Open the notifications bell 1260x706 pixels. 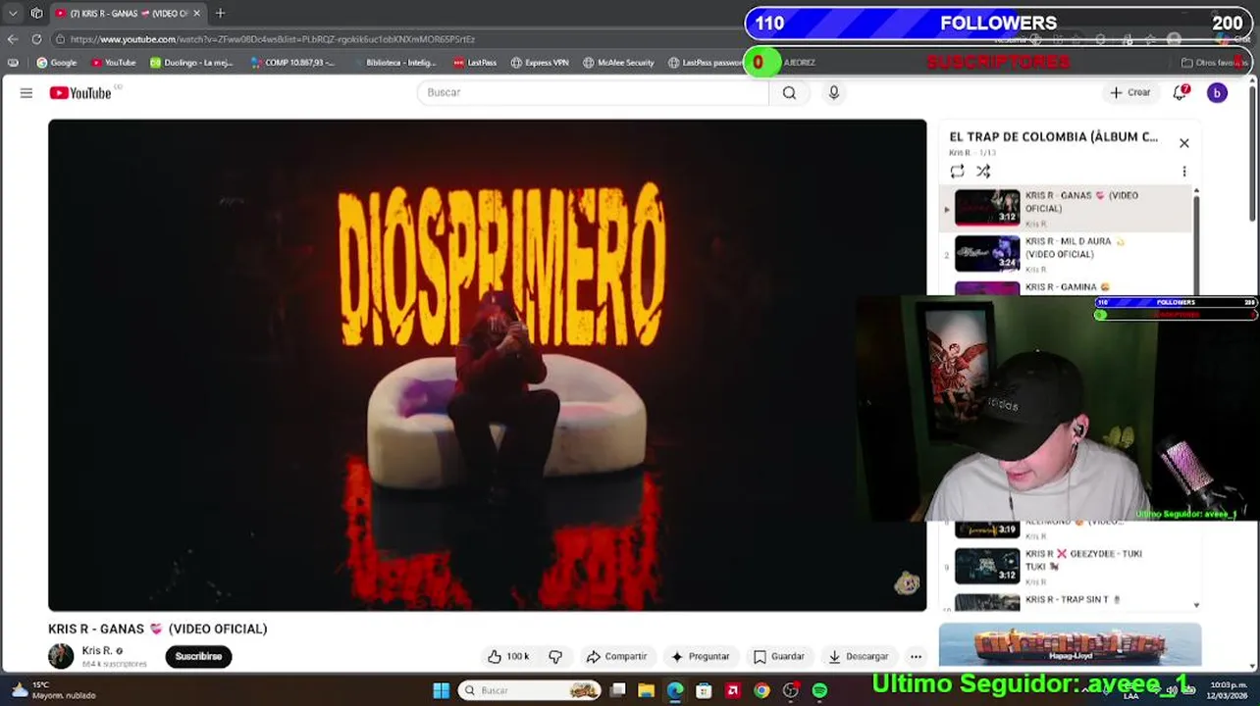pyautogui.click(x=1181, y=92)
